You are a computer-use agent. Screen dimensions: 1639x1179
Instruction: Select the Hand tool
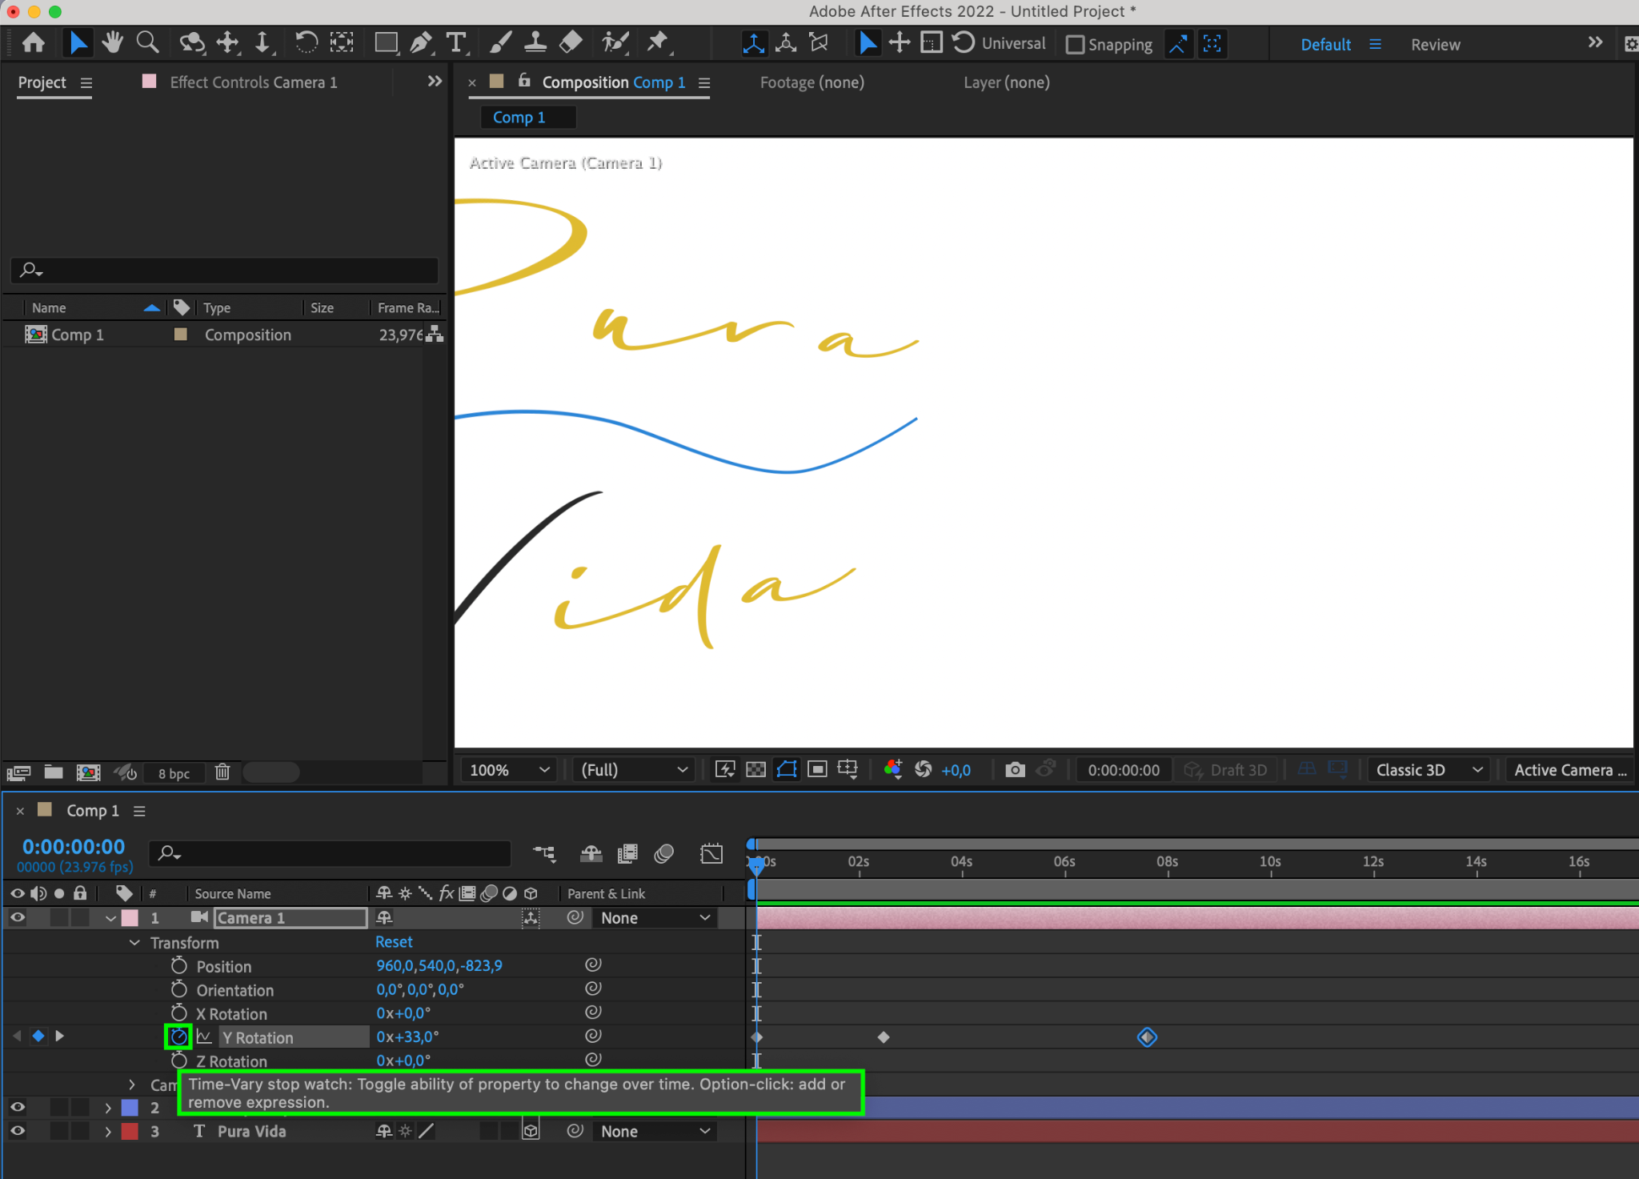[112, 42]
